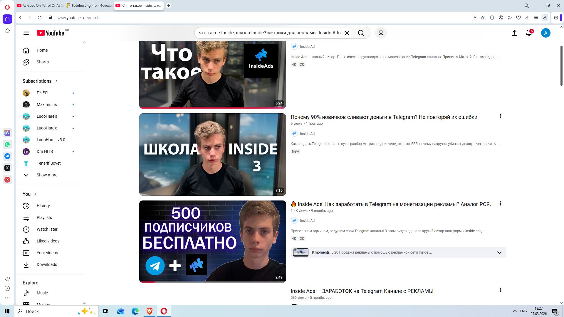Clear the search query with X
564x317 pixels.
[x=347, y=33]
